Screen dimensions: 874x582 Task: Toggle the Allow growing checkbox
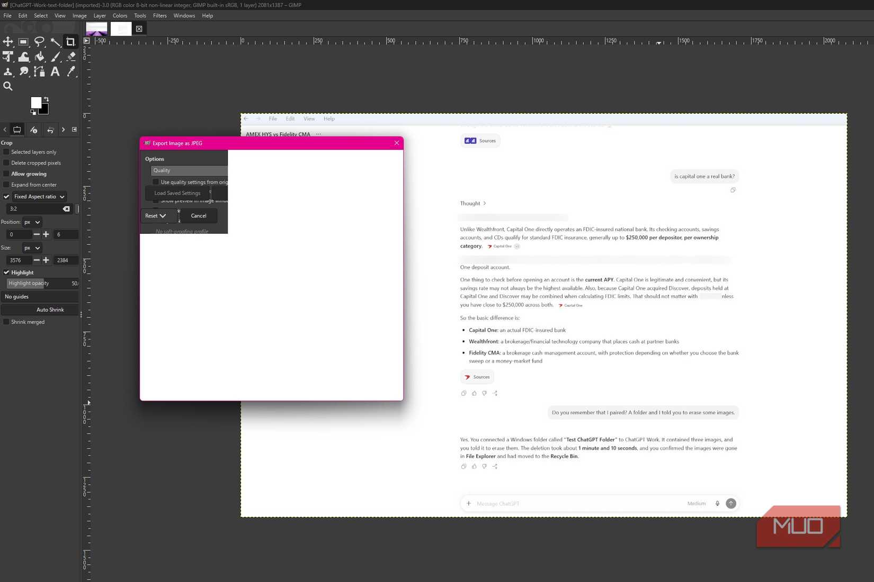pyautogui.click(x=6, y=174)
